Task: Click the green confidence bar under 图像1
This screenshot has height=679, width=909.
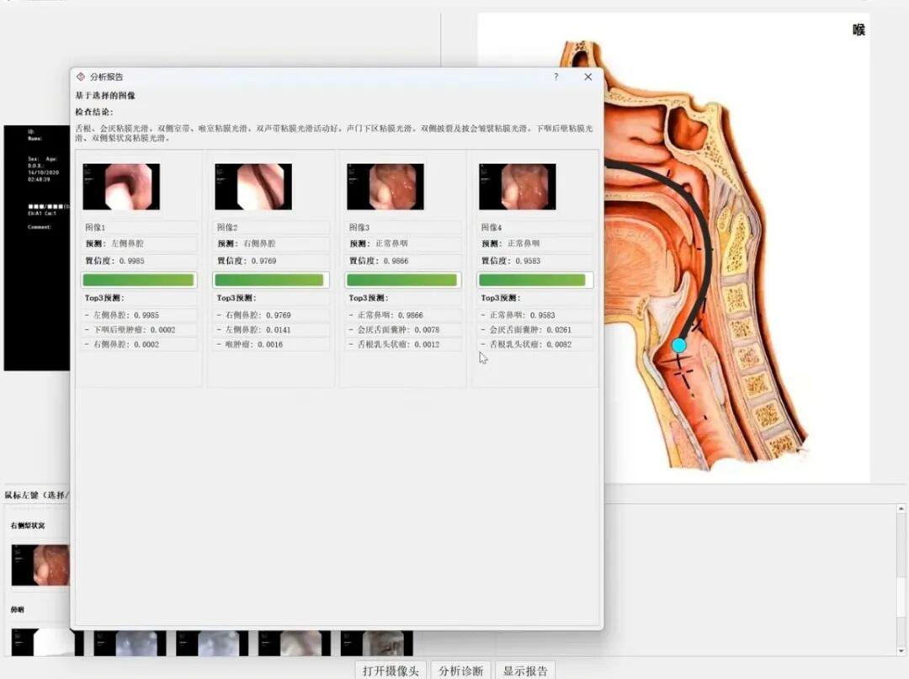Action: (139, 280)
